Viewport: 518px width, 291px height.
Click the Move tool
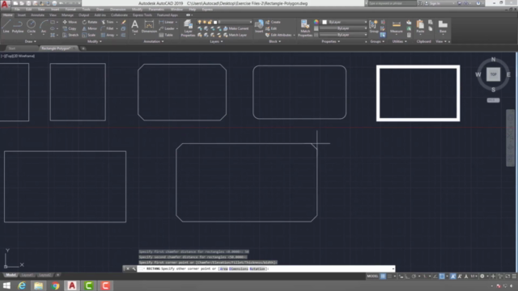pyautogui.click(x=70, y=22)
